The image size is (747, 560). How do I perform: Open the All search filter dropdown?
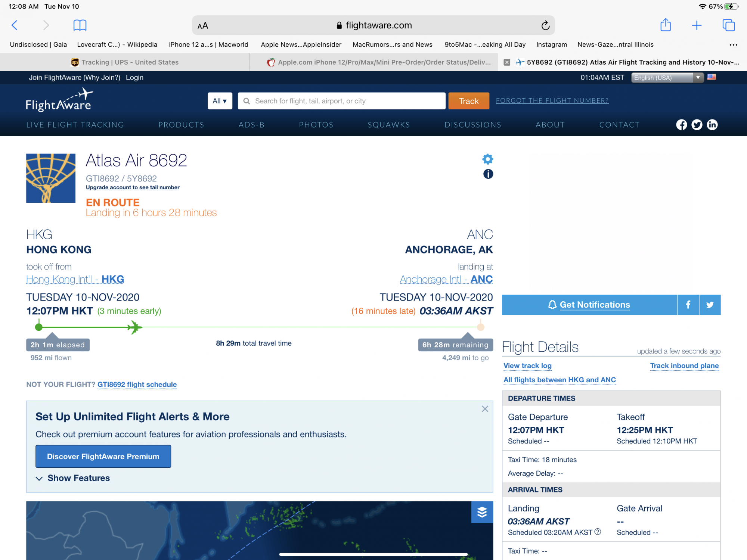[x=220, y=101]
